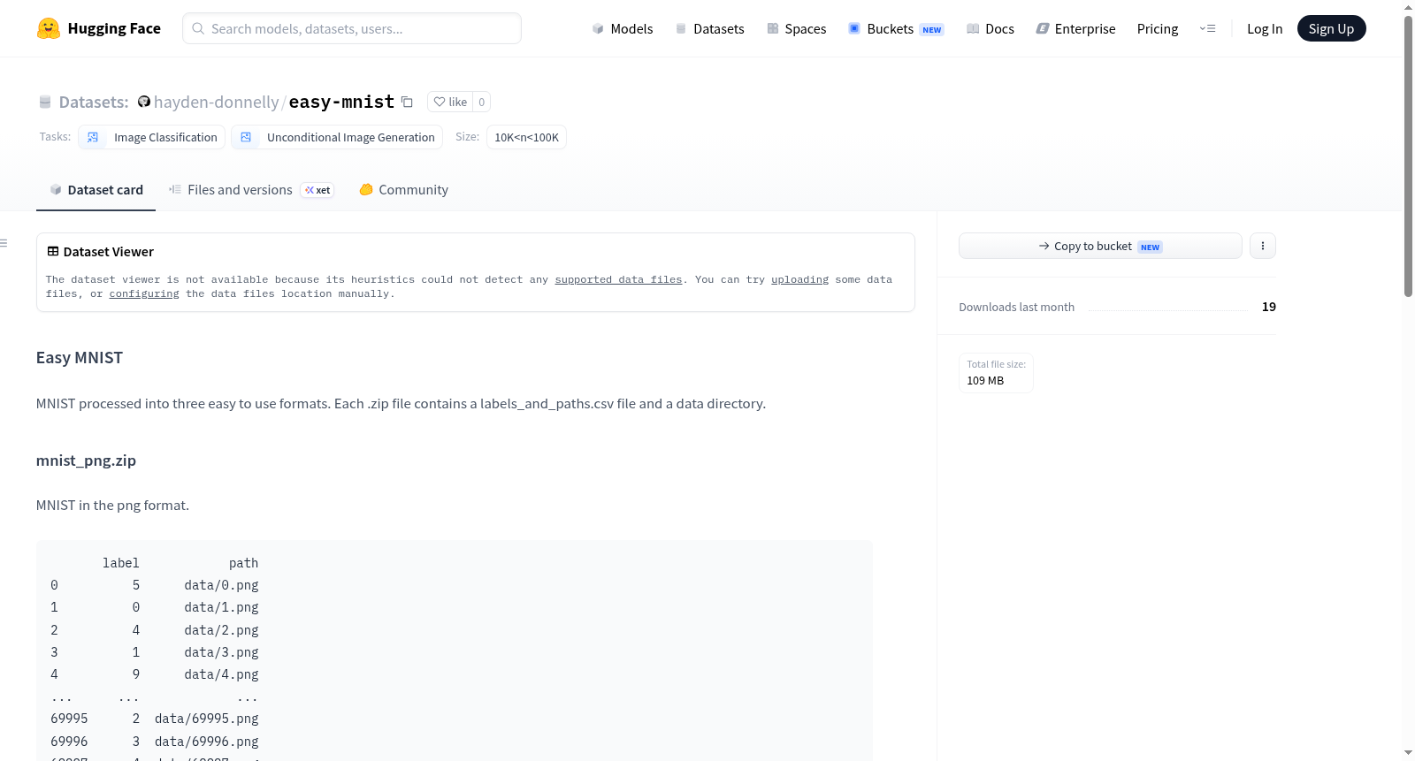Click the Downloads last month count 19
This screenshot has width=1415, height=761.
[x=1268, y=307]
